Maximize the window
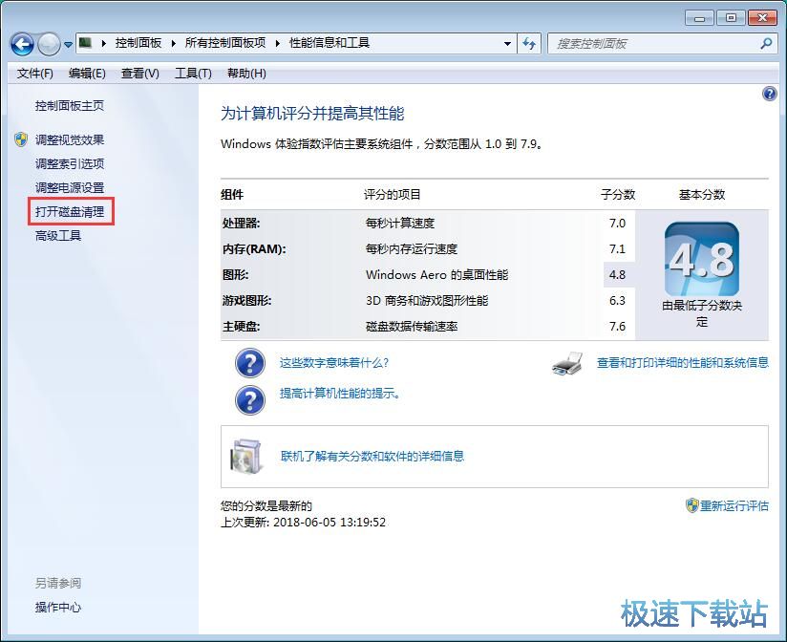 point(731,18)
